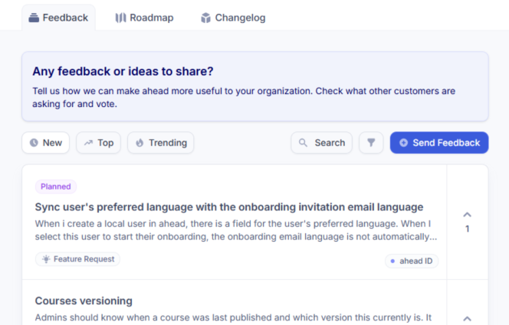
Task: Upvote the Courses versioning post
Action: [x=468, y=318]
